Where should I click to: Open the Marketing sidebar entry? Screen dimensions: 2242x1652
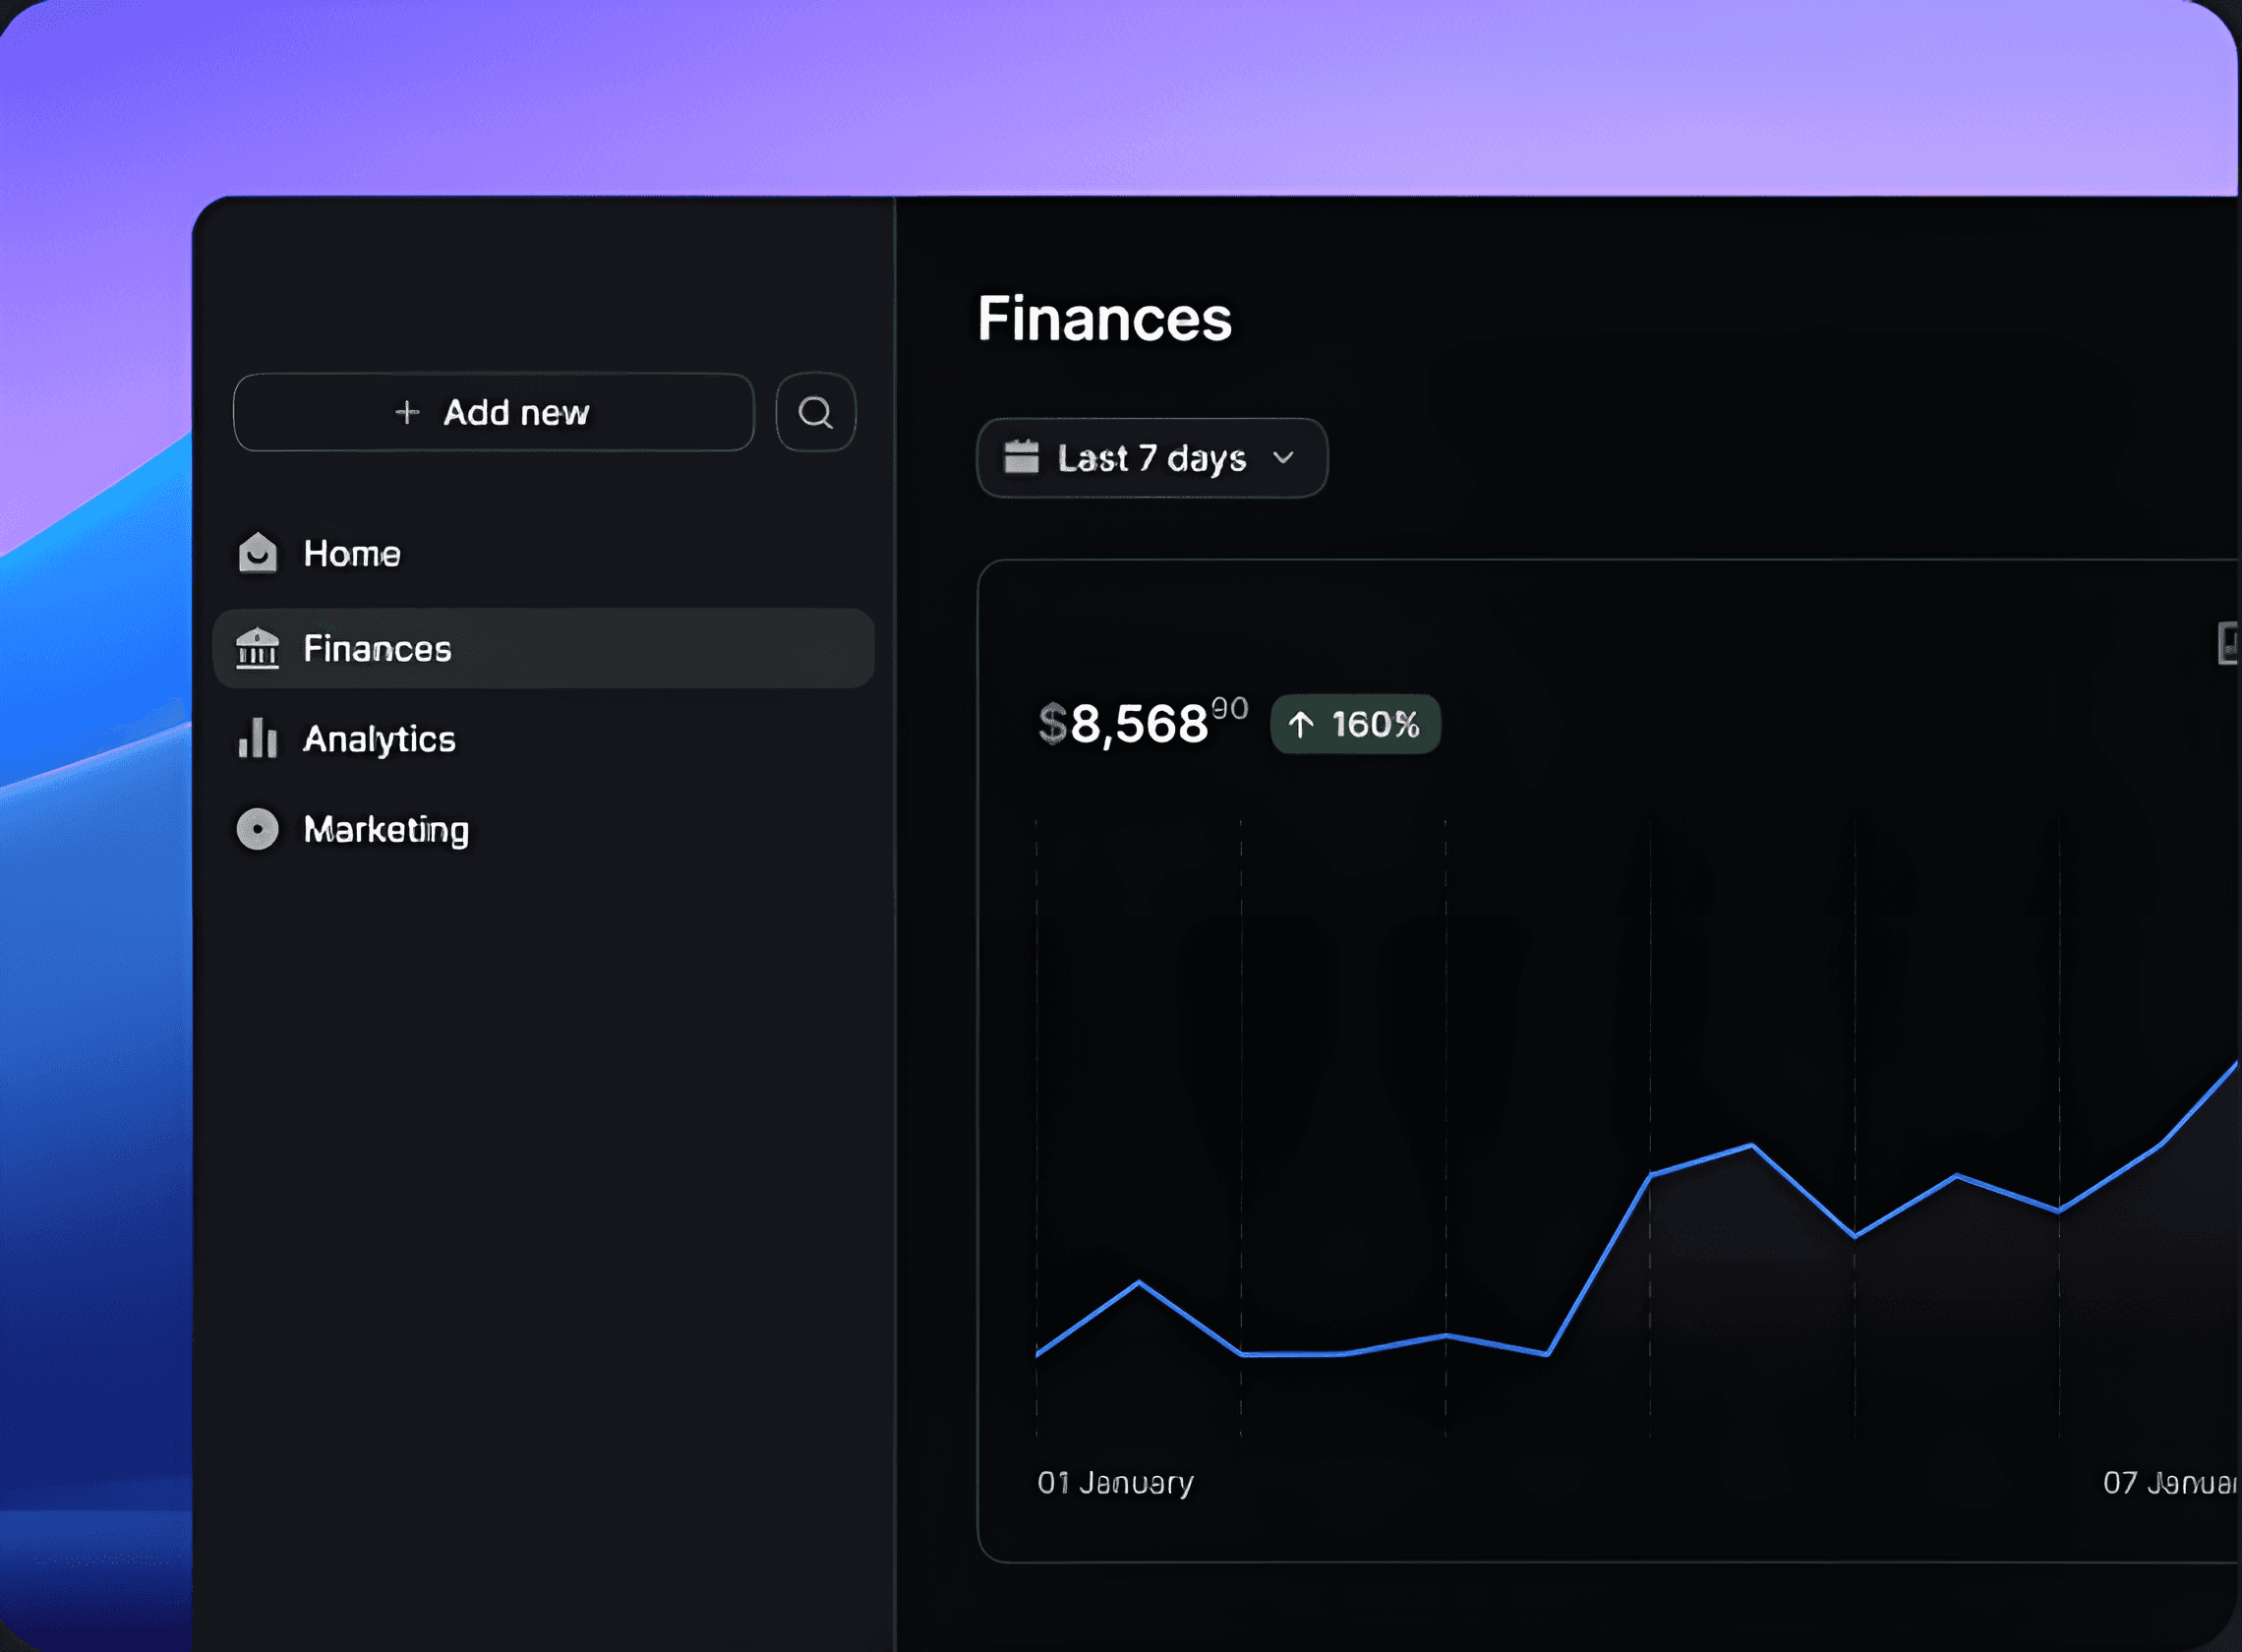(386, 829)
